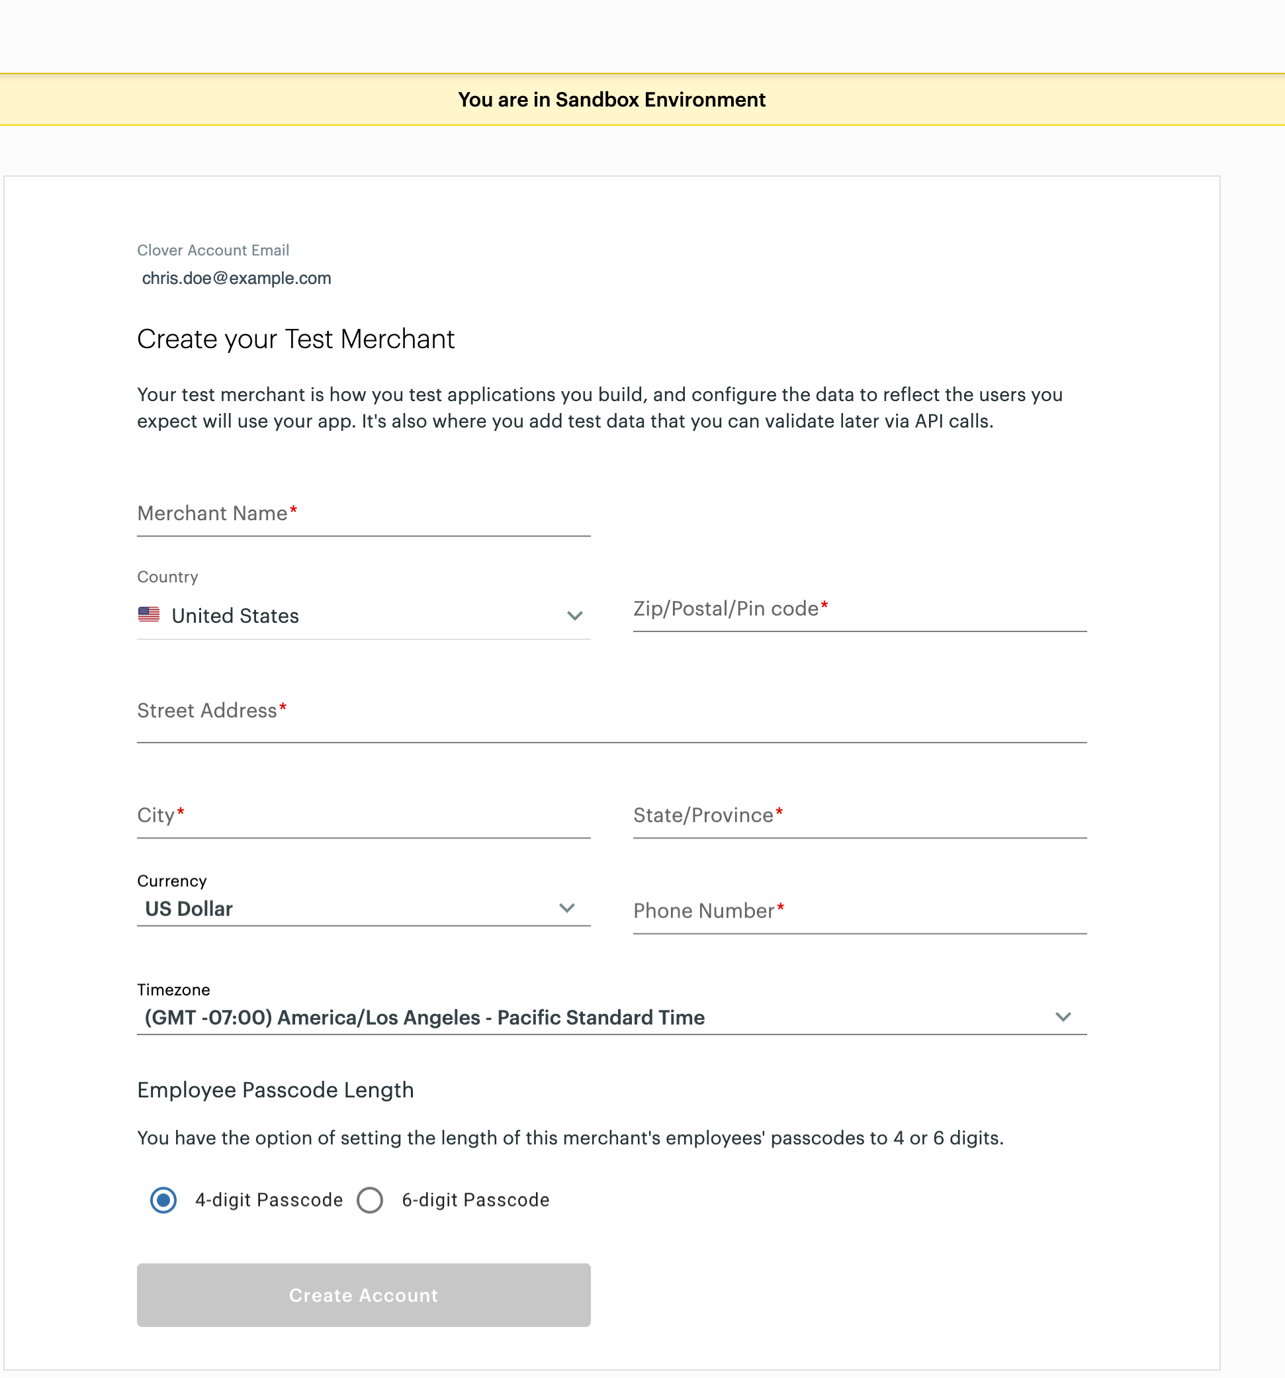
Task: Select the 4-digit Passcode radio button
Action: point(163,1200)
